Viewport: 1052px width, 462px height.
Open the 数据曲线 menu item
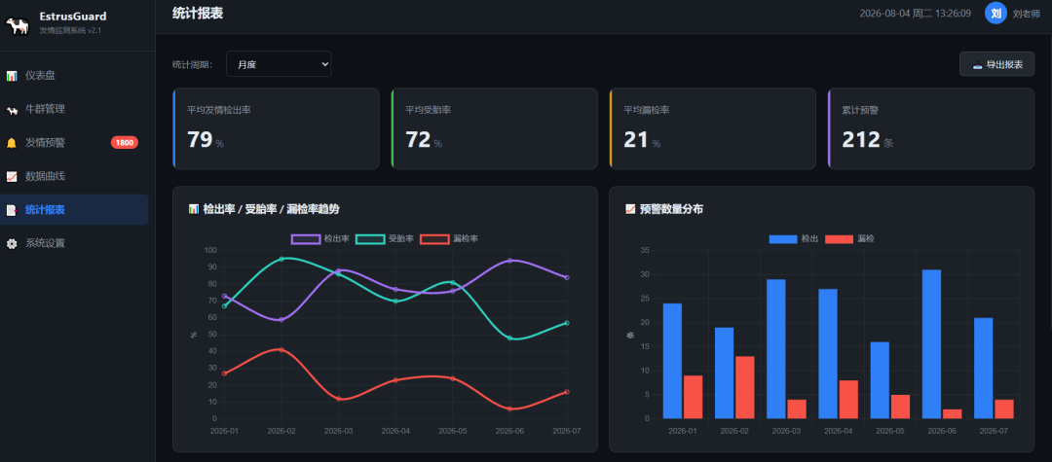pyautogui.click(x=74, y=176)
